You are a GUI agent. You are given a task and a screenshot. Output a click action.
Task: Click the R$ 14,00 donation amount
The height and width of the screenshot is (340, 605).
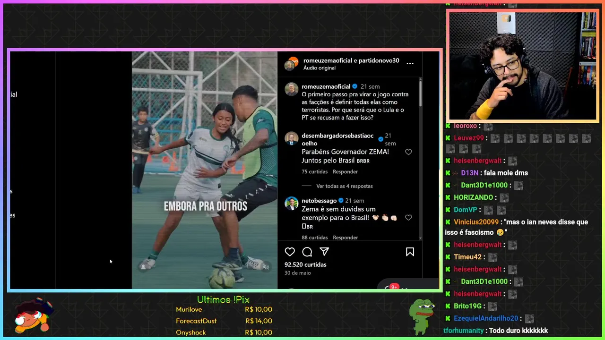[259, 321]
